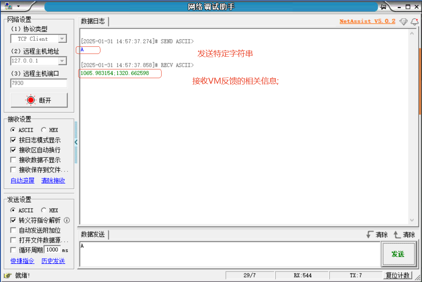
Task: Click the 断开 disconnect button
Action: click(x=39, y=100)
